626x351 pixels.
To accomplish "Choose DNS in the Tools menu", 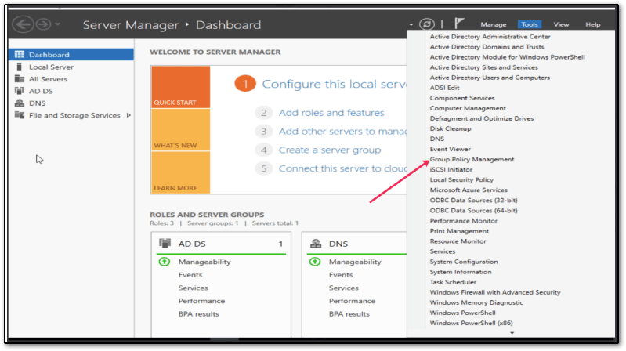I will 436,139.
